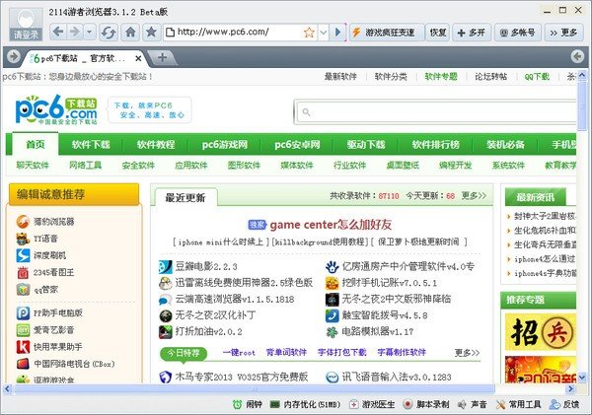Viewport: 592px width, 415px height.
Task: Click the 触宝智能拨号 icon
Action: [333, 315]
